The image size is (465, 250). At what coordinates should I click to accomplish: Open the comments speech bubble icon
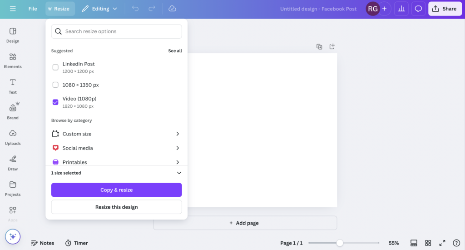tap(418, 9)
